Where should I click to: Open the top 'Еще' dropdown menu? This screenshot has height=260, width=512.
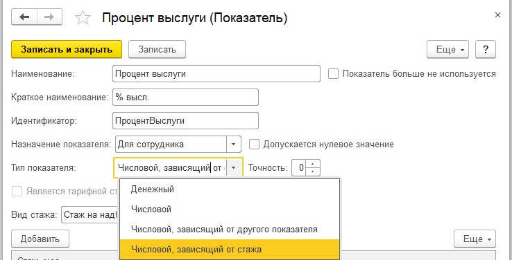447,50
